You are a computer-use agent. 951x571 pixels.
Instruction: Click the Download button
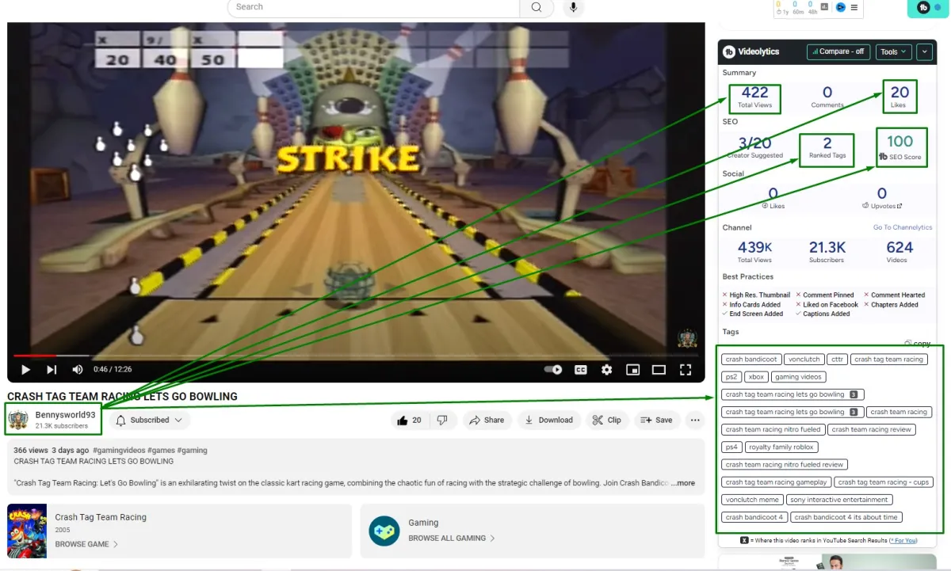click(549, 421)
